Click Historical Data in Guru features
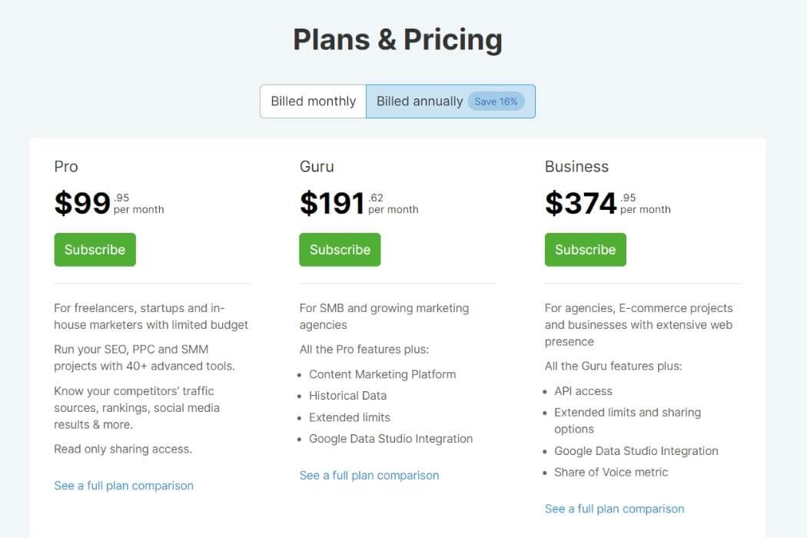807x538 pixels. (x=347, y=396)
